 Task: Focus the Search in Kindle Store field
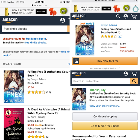(x=101, y=81)
